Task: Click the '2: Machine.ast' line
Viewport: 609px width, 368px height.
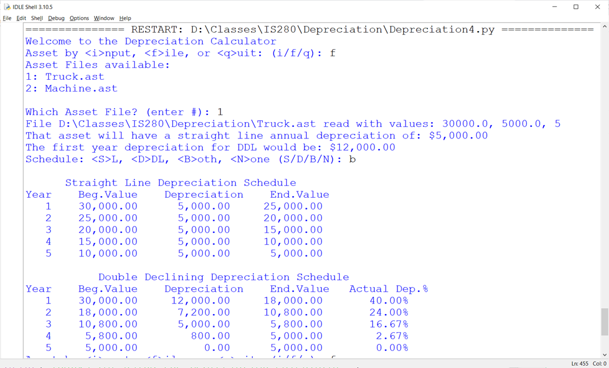Action: (72, 89)
